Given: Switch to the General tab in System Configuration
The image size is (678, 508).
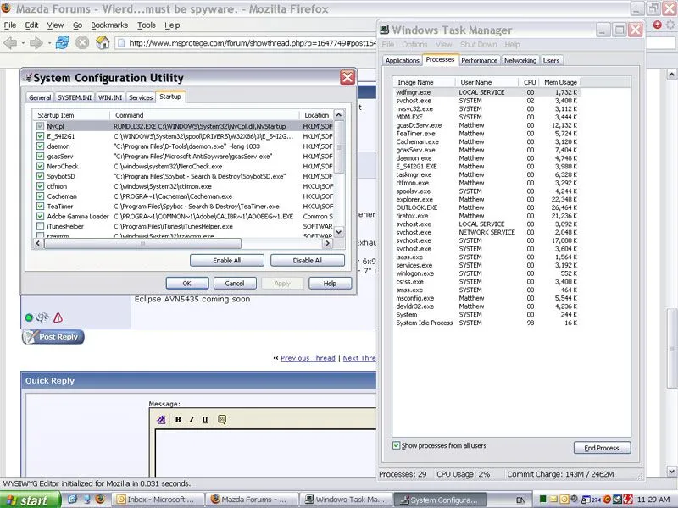Looking at the screenshot, I should tap(40, 97).
